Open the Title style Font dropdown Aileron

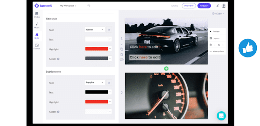tap(95, 30)
